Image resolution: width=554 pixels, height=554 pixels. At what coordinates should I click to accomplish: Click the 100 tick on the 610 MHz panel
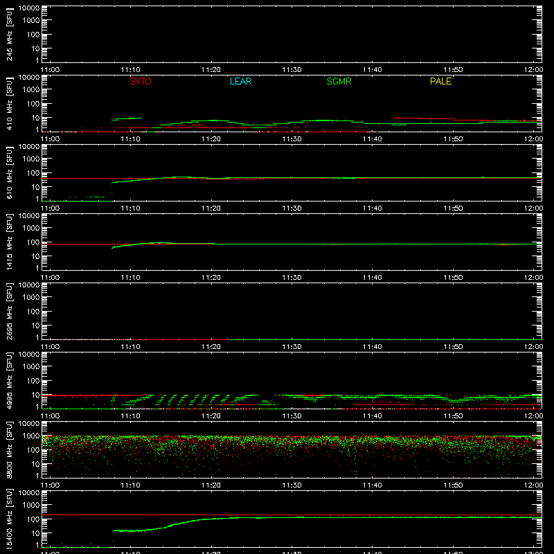click(x=33, y=173)
